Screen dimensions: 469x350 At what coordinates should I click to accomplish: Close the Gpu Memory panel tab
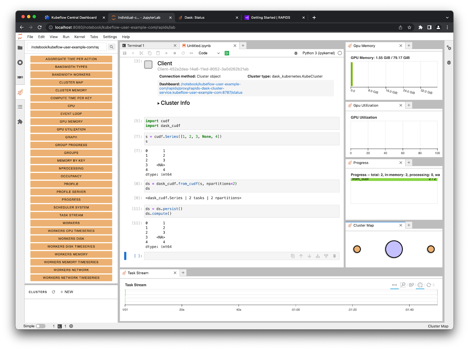coord(401,46)
